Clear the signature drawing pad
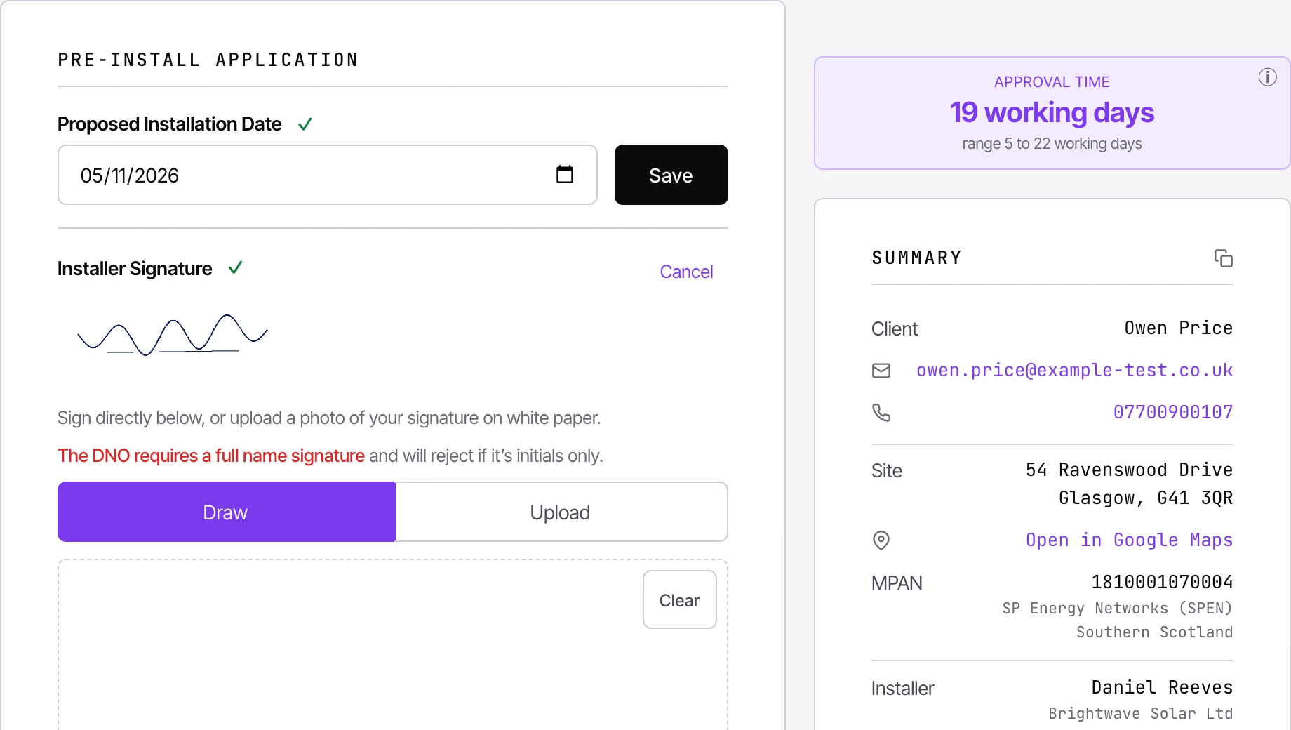Viewport: 1291px width, 730px height. point(679,599)
